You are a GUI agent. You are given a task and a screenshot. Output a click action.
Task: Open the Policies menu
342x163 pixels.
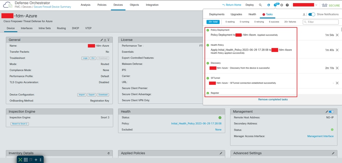tap(102, 5)
